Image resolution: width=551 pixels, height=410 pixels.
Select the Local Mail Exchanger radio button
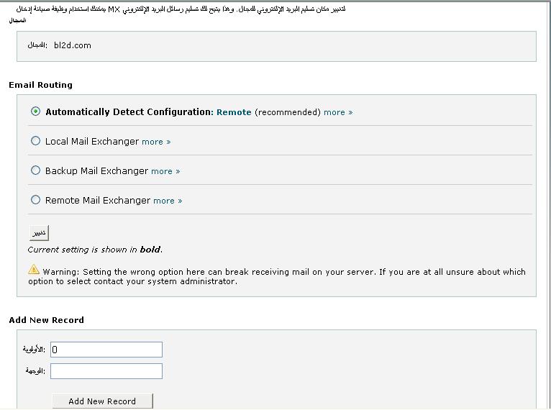(36, 141)
